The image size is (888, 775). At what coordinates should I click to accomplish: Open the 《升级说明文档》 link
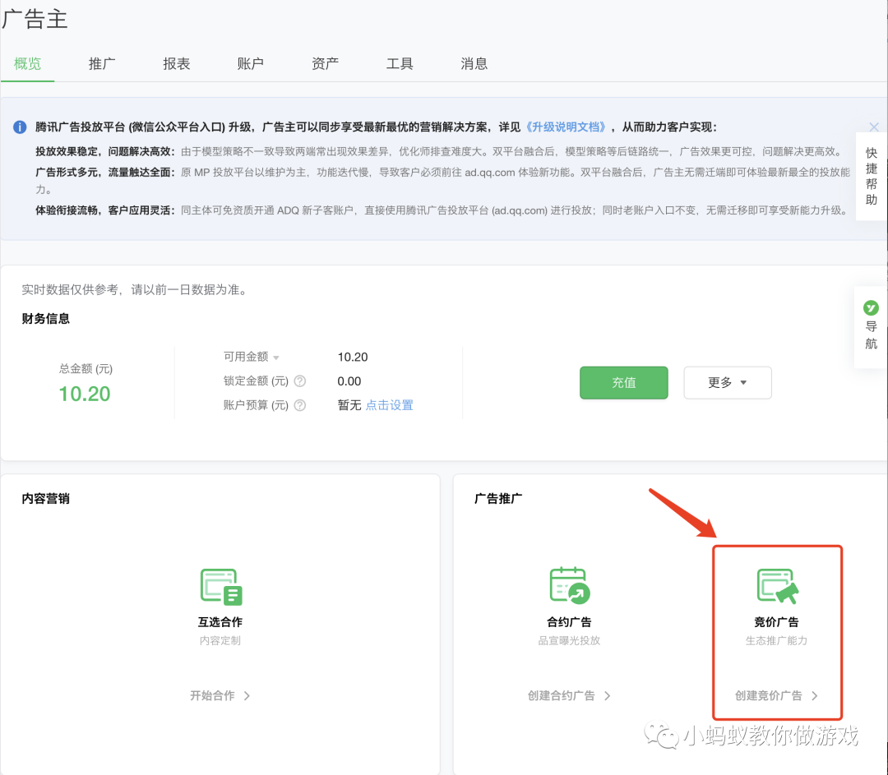coord(567,127)
